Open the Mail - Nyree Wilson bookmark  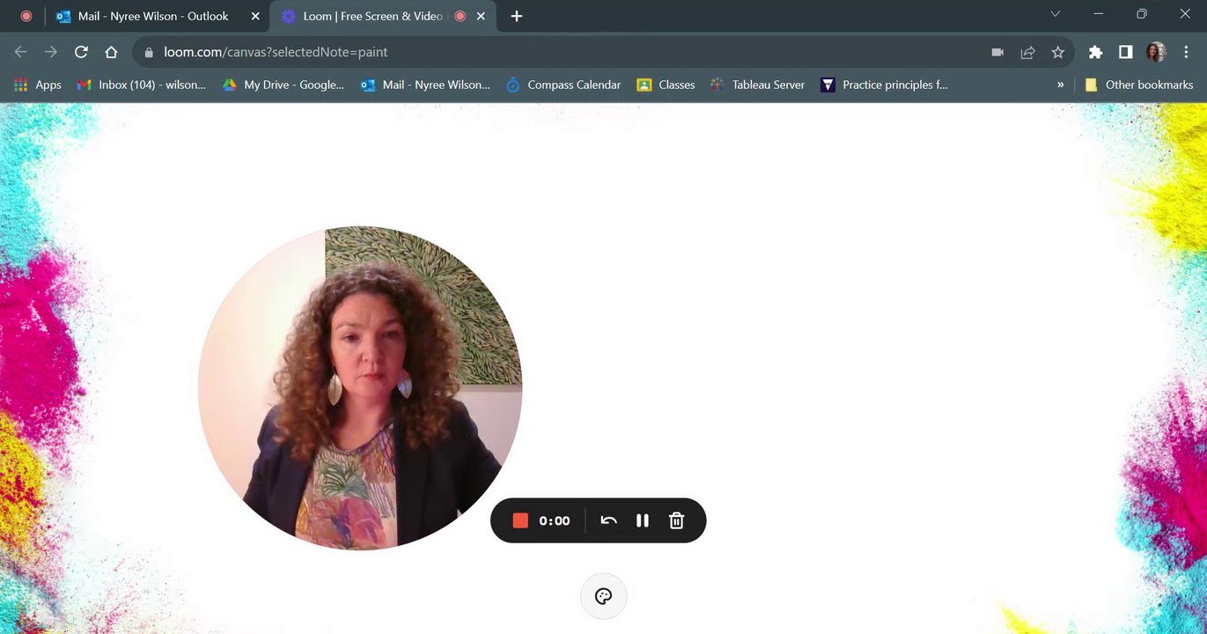[x=425, y=85]
